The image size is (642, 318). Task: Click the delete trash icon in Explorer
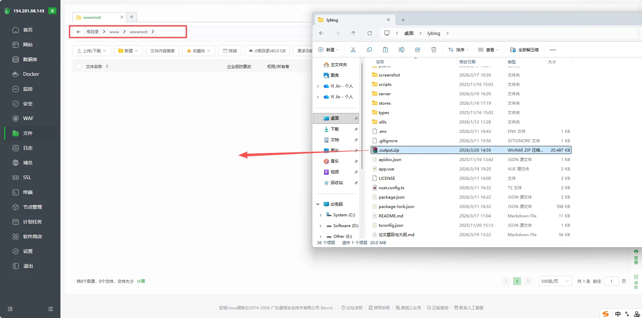click(x=434, y=50)
